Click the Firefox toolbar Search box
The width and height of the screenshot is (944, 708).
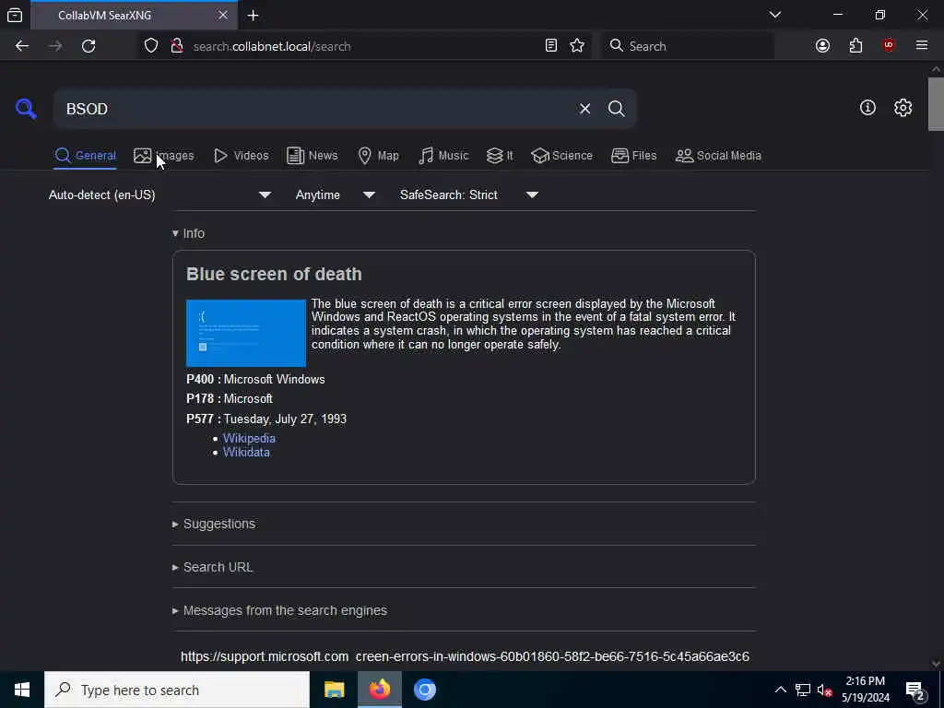pos(688,46)
